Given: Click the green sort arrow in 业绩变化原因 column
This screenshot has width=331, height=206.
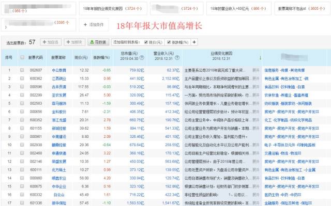Looking at the screenshot, I should (x=260, y=58).
